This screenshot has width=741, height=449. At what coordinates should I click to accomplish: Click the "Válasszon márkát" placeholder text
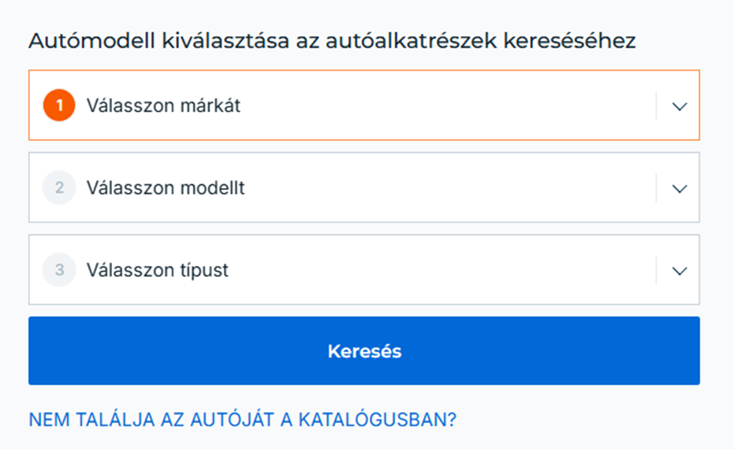pyautogui.click(x=163, y=105)
